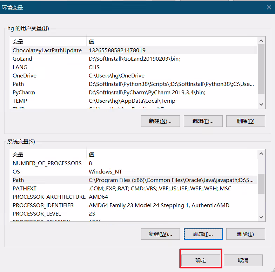Click user variables scroll down arrow

[261, 104]
